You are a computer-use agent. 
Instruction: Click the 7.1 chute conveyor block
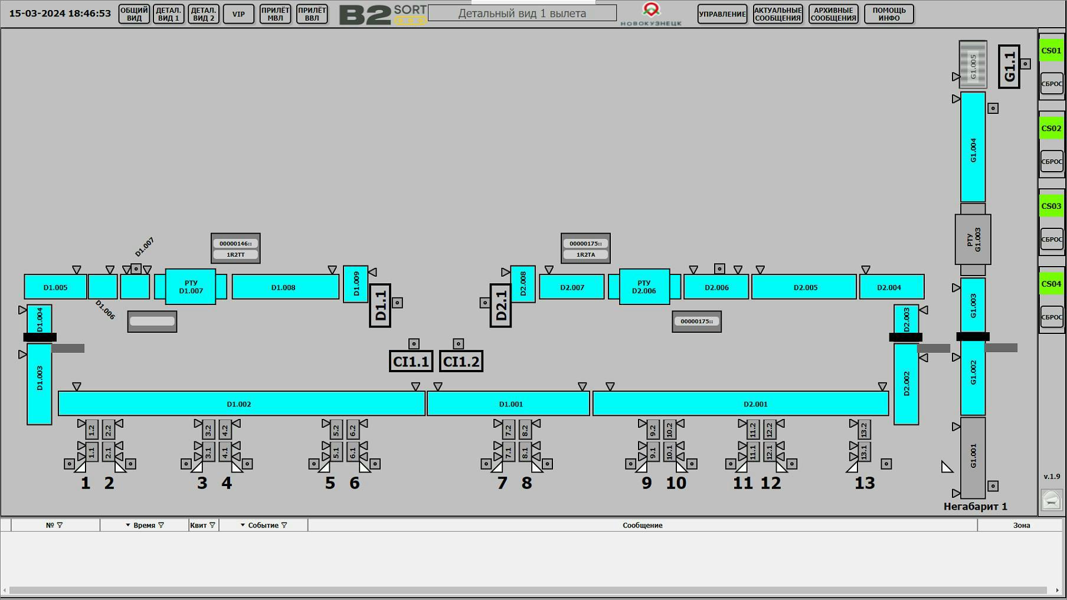coord(508,453)
